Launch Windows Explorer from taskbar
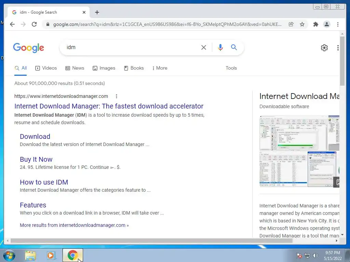The image size is (350, 262). coord(30,255)
